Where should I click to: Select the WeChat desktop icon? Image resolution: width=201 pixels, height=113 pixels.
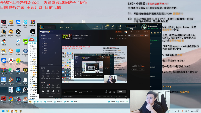pyautogui.click(x=11, y=70)
